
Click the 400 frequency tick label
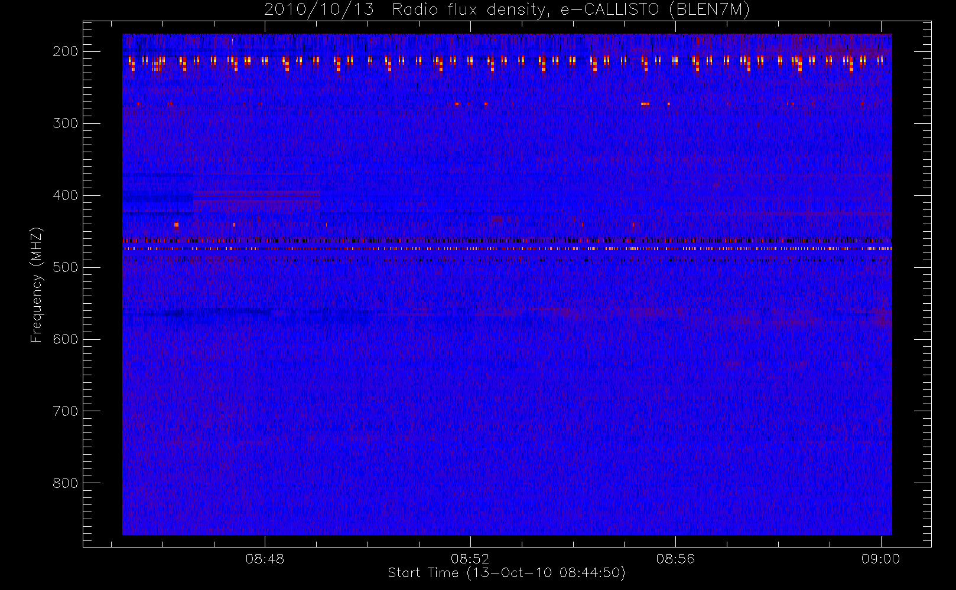pos(66,195)
